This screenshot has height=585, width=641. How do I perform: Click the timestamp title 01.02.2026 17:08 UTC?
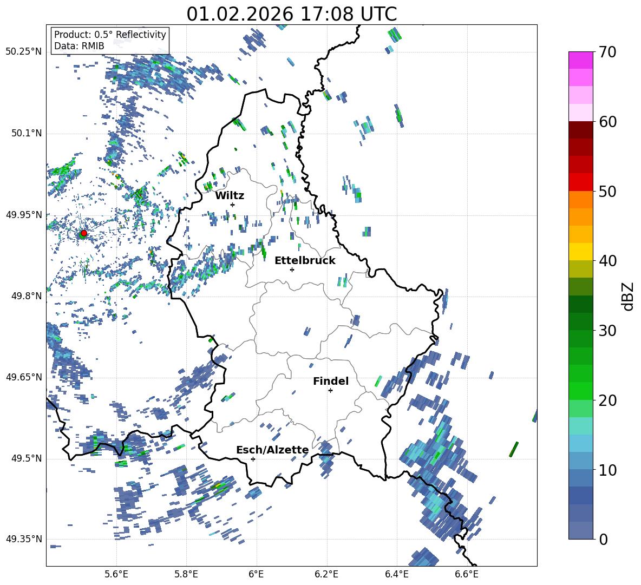[x=291, y=14]
